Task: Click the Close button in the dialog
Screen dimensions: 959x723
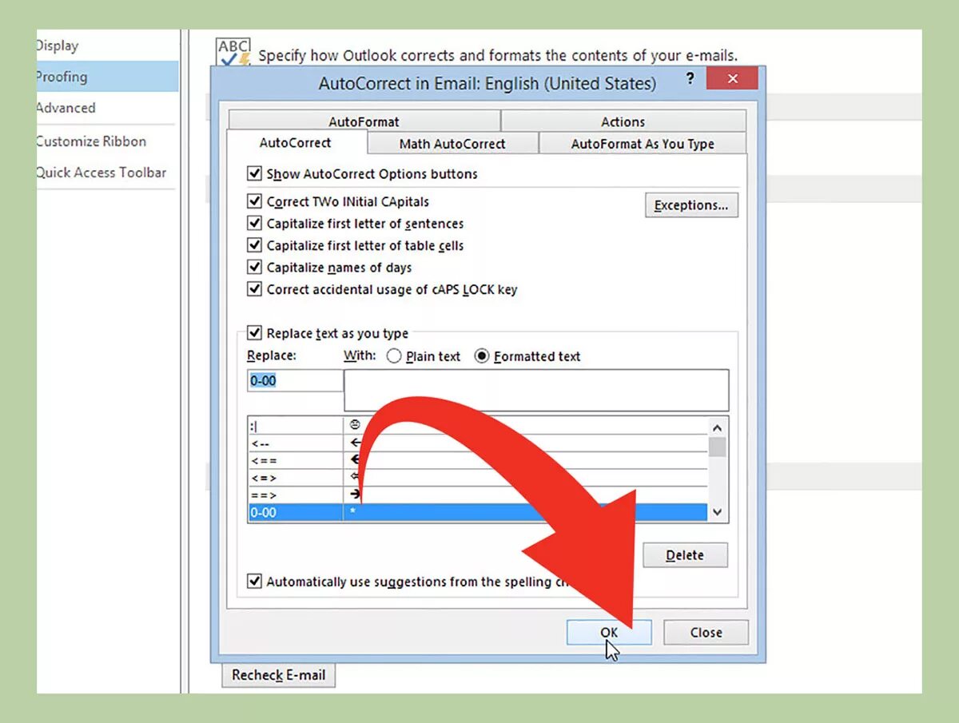Action: point(706,632)
